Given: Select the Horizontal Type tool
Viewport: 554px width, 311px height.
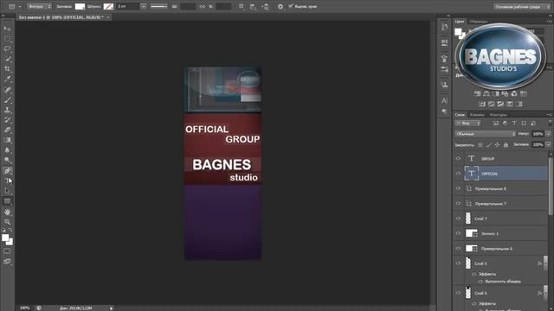Looking at the screenshot, I should tap(7, 181).
